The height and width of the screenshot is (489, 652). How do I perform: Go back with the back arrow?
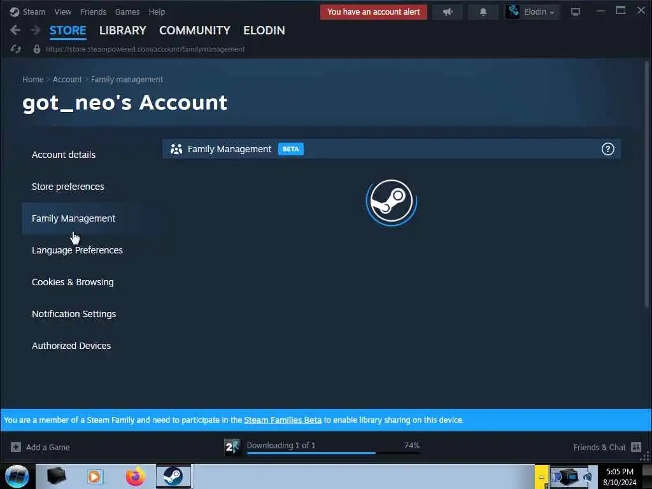pyautogui.click(x=15, y=30)
